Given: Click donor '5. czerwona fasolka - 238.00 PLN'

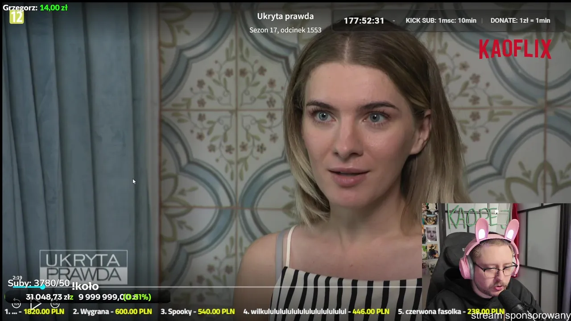Looking at the screenshot, I should pyautogui.click(x=451, y=312).
